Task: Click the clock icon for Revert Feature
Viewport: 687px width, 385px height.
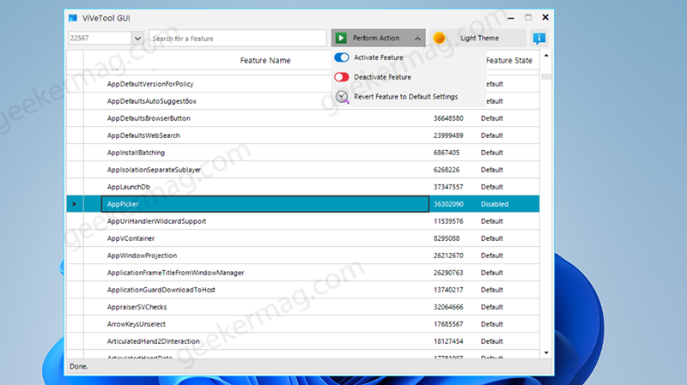Action: coord(342,97)
